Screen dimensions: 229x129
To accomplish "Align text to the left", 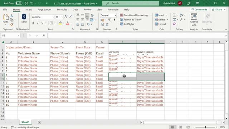I will [78, 20].
